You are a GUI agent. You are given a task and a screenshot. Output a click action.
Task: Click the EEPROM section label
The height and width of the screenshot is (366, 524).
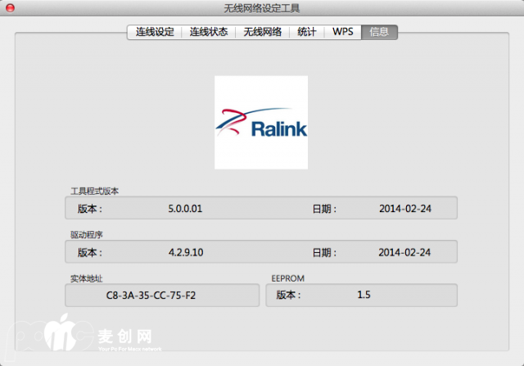pos(288,278)
